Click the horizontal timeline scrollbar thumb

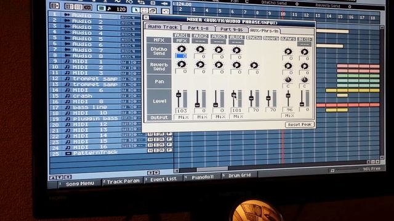point(212,169)
